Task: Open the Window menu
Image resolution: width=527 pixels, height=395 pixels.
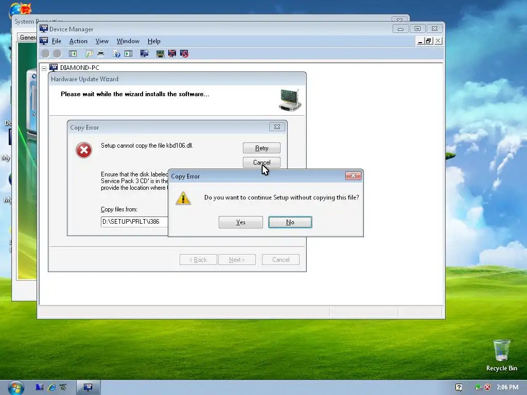Action: [x=128, y=41]
